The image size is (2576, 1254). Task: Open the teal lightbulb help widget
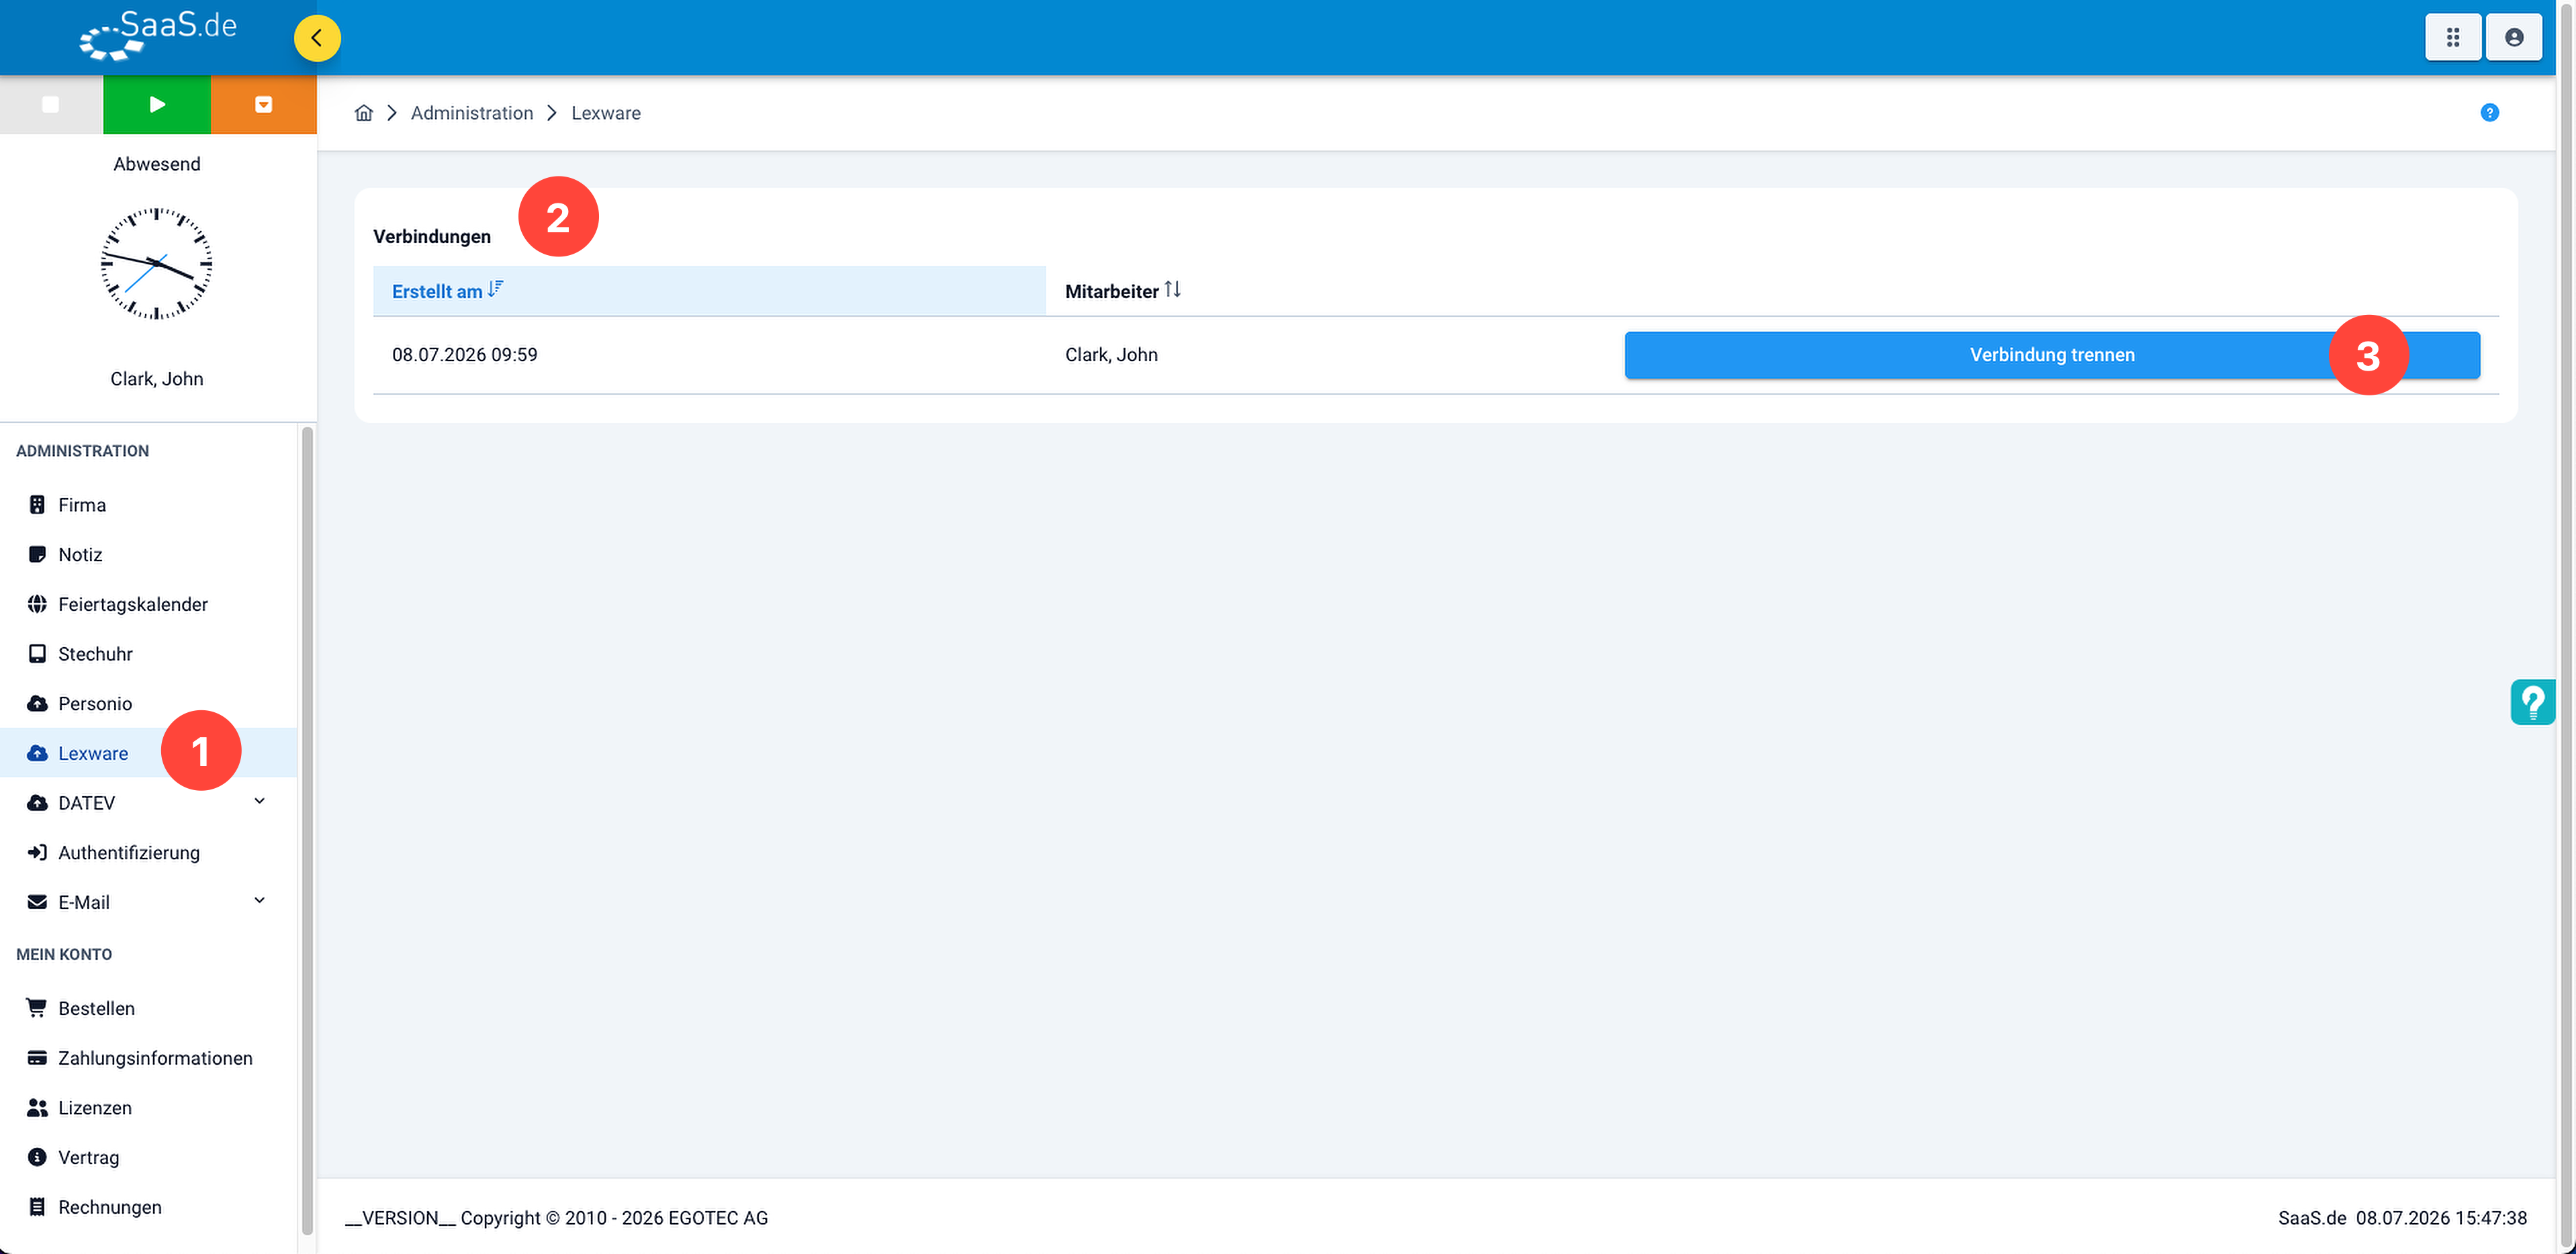(x=2533, y=702)
